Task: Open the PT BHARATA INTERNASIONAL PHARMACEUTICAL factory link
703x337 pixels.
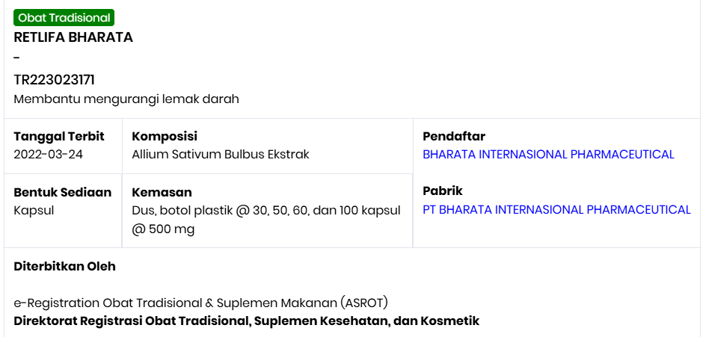Action: [x=556, y=210]
